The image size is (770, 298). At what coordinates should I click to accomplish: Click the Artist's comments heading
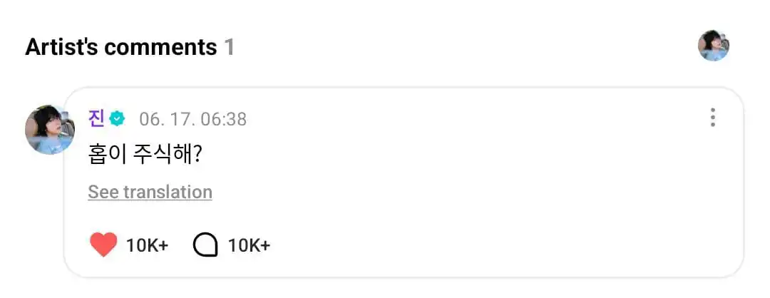coord(120,47)
